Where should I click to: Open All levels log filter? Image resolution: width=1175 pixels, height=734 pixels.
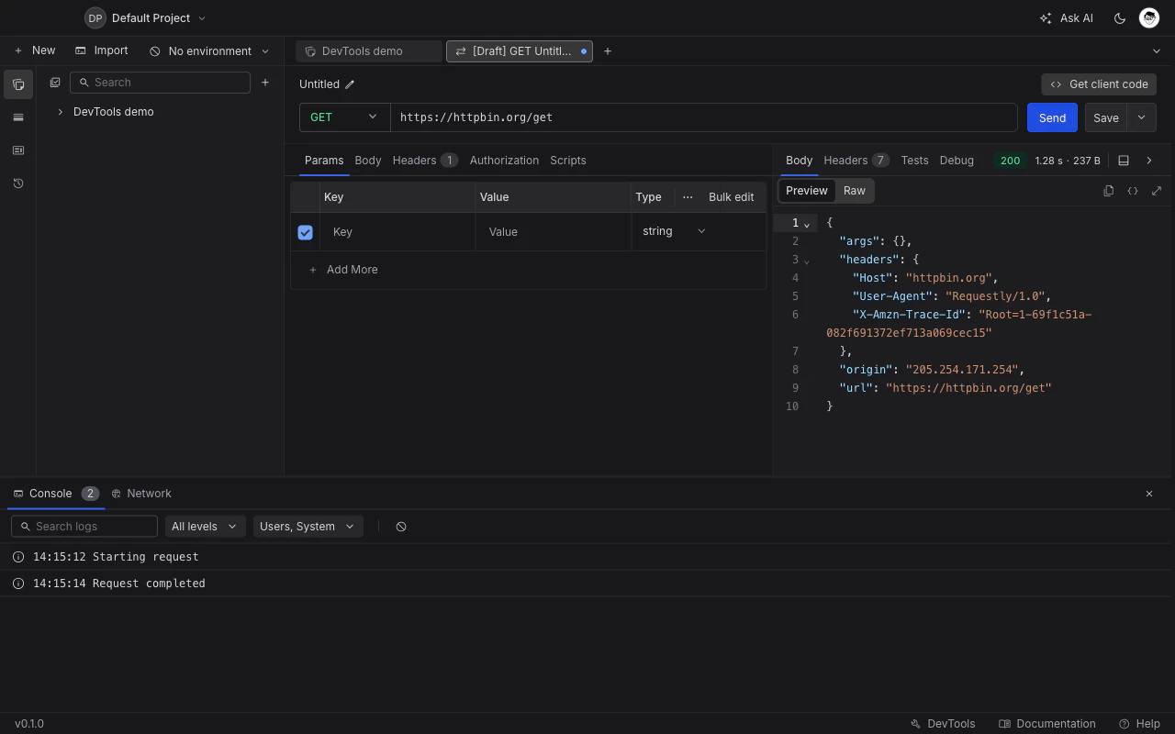205,527
